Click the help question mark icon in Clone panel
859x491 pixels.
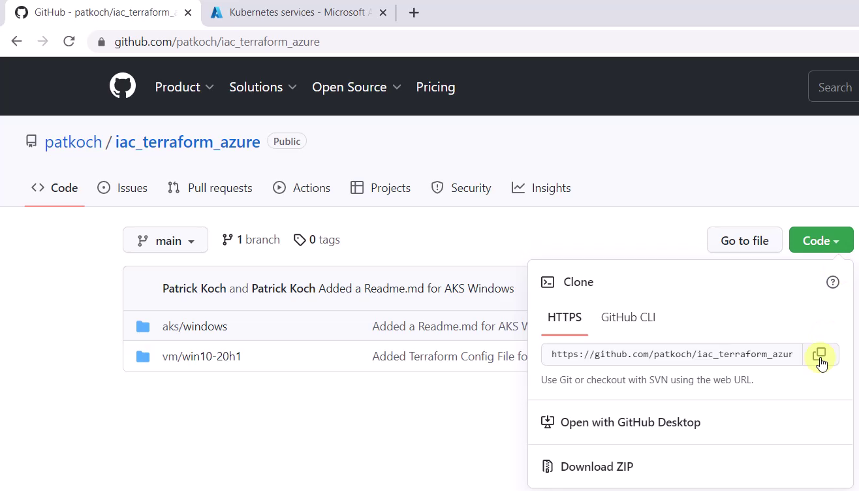click(833, 282)
